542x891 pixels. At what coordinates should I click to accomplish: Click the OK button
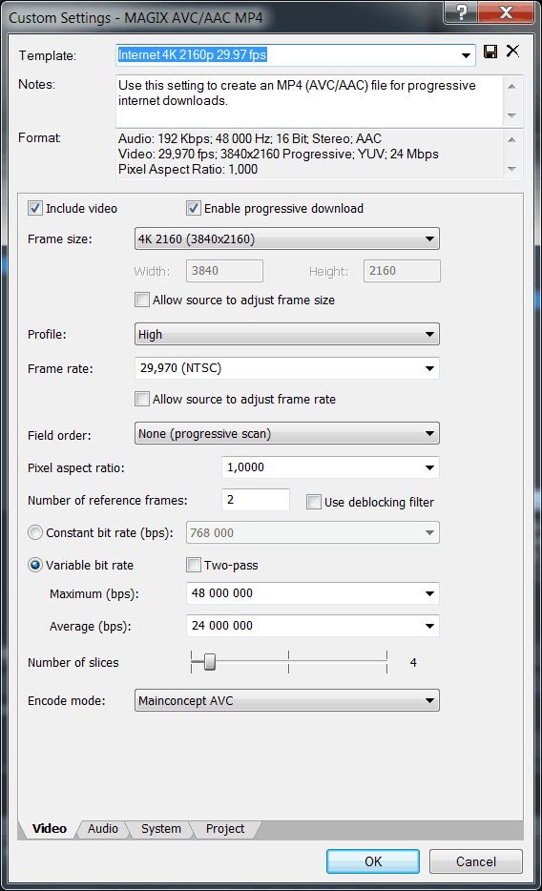[x=373, y=861]
